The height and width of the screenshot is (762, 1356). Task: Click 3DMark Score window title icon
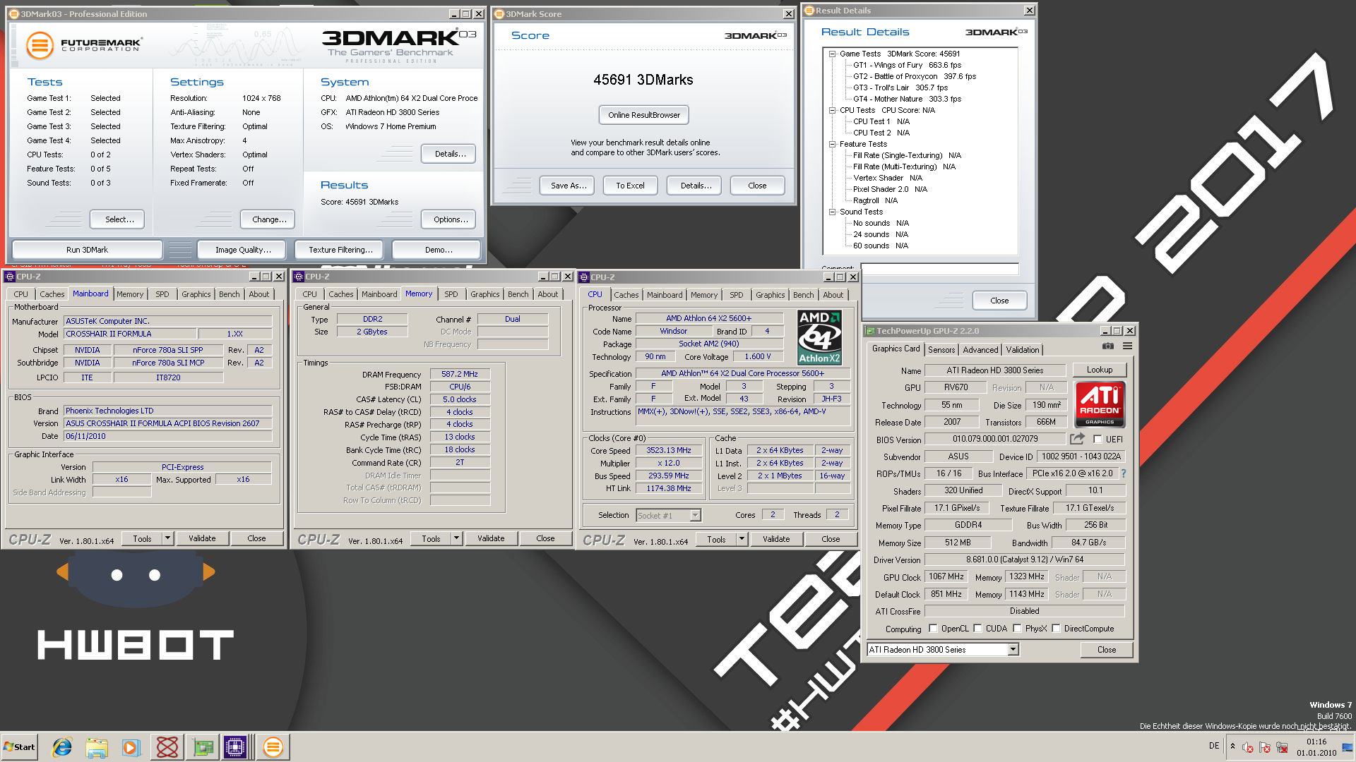(499, 14)
